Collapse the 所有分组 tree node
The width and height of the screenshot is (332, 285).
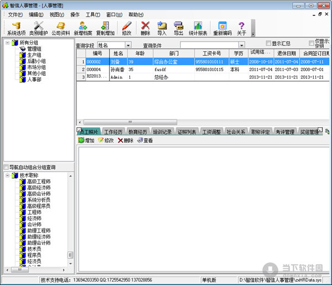(7, 43)
